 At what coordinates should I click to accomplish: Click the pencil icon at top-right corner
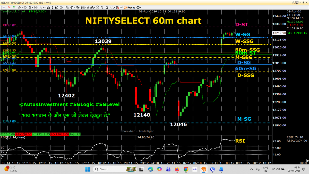293,2
